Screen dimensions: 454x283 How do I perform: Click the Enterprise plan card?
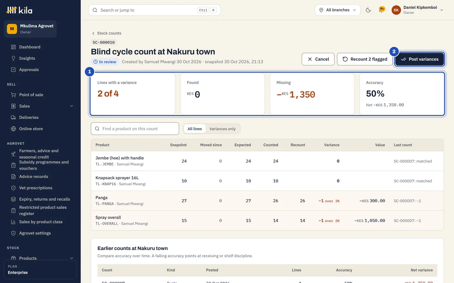coord(40,269)
